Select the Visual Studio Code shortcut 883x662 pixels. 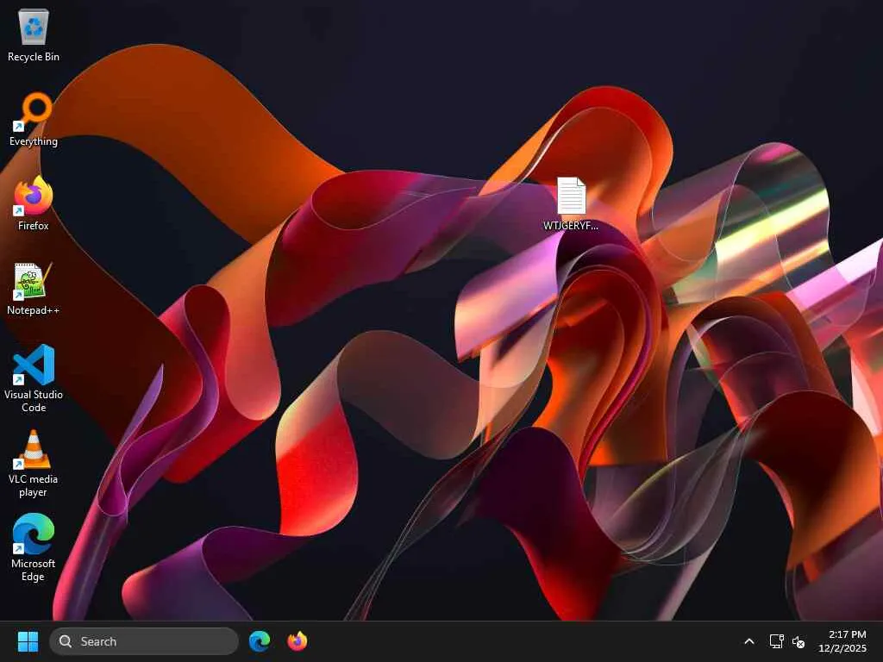tap(34, 378)
